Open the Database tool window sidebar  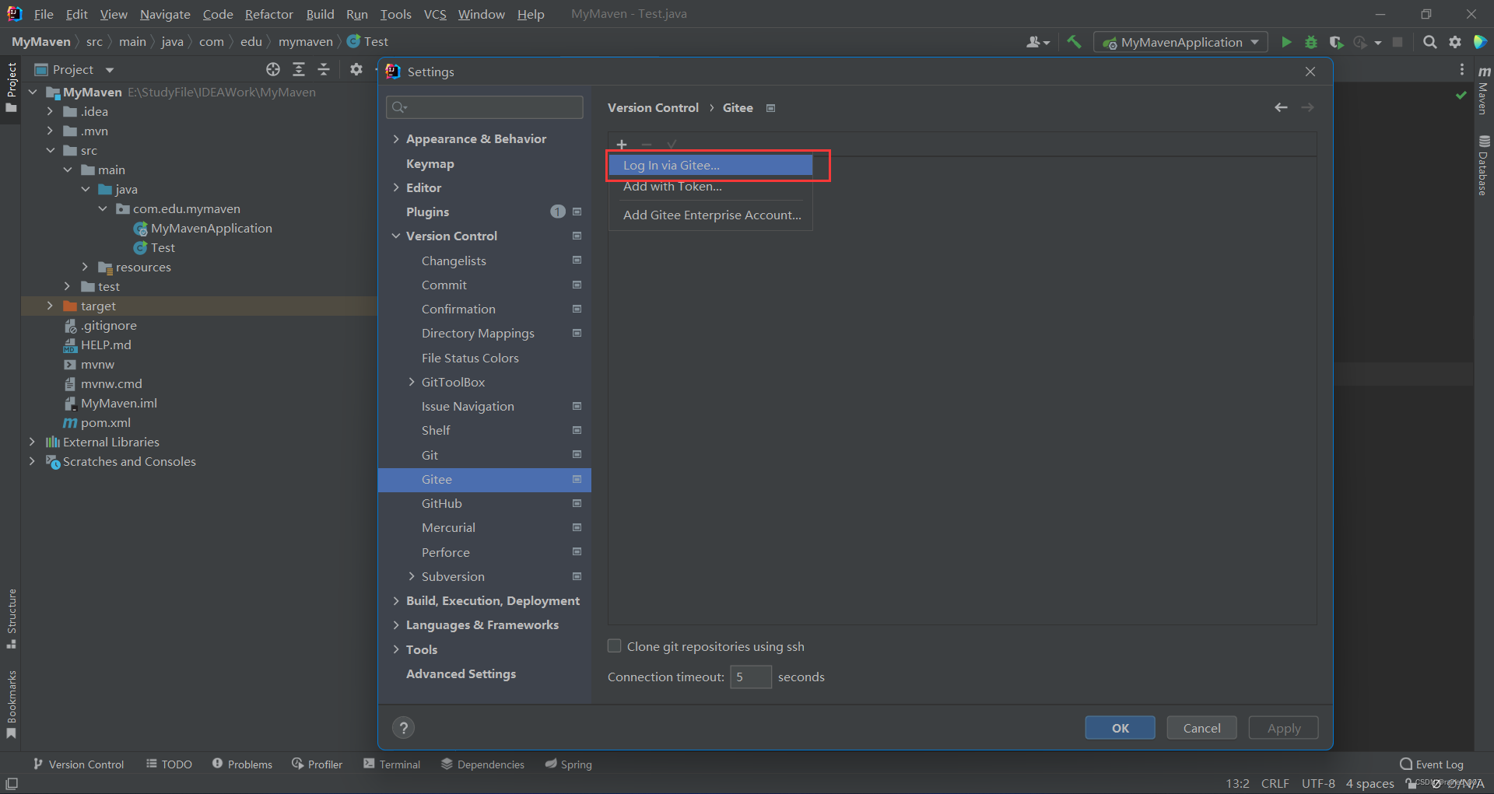[x=1484, y=165]
